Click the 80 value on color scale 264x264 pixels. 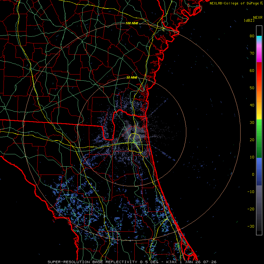pos(252,36)
